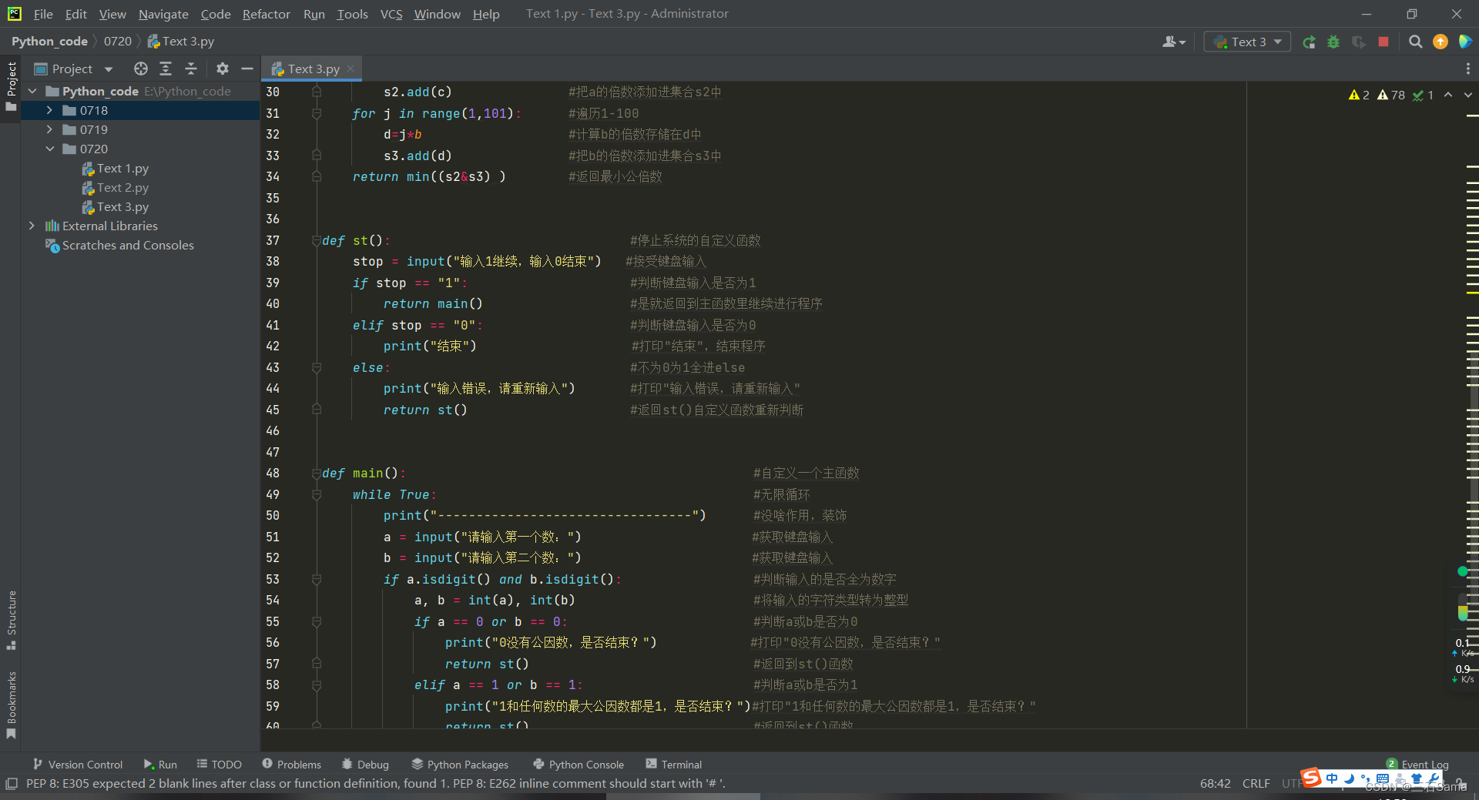Open Search Everywhere magnifier icon
Image resolution: width=1479 pixels, height=800 pixels.
[1415, 42]
